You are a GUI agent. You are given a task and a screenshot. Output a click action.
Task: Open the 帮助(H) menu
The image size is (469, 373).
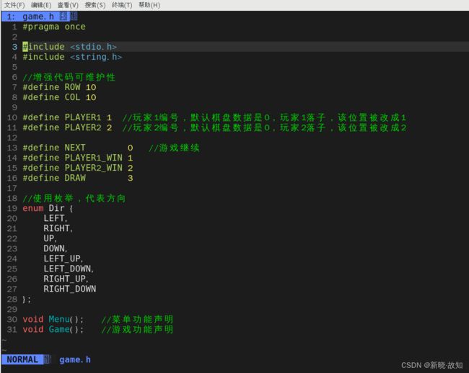point(149,5)
